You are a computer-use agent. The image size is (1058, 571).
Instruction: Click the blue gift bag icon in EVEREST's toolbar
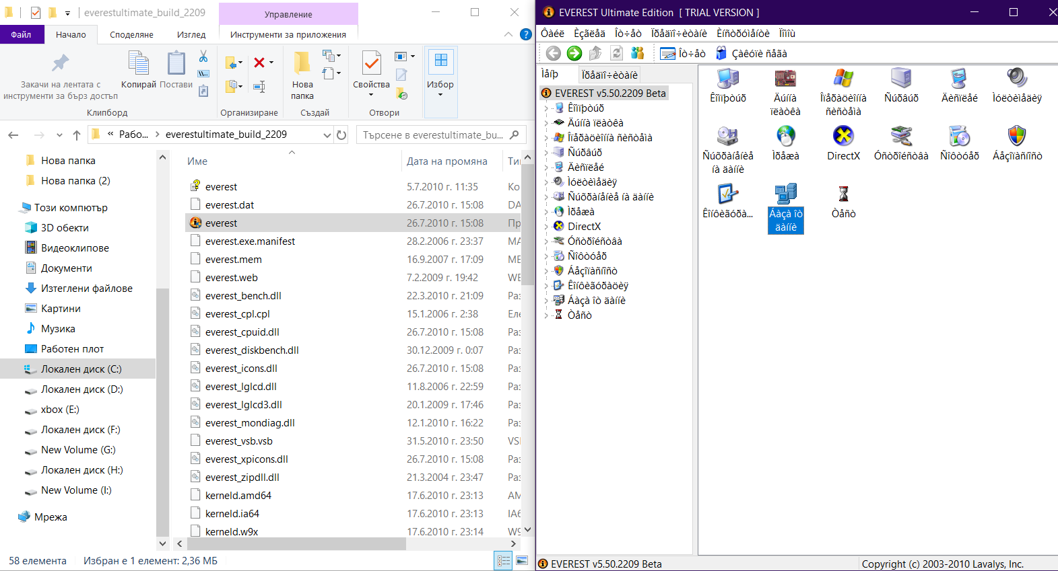pyautogui.click(x=721, y=53)
